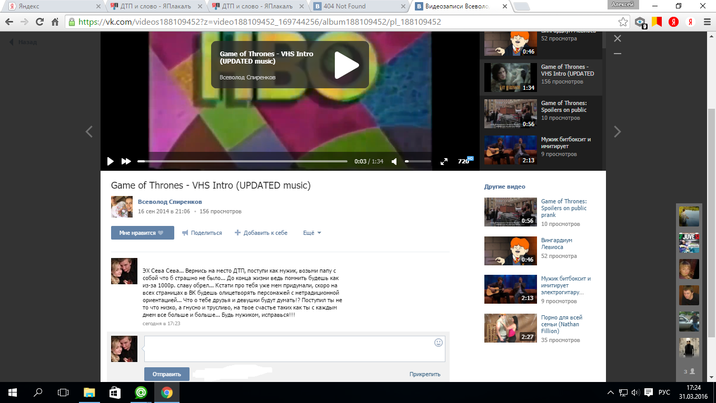Toggle fullscreen mode in the video player

point(444,161)
